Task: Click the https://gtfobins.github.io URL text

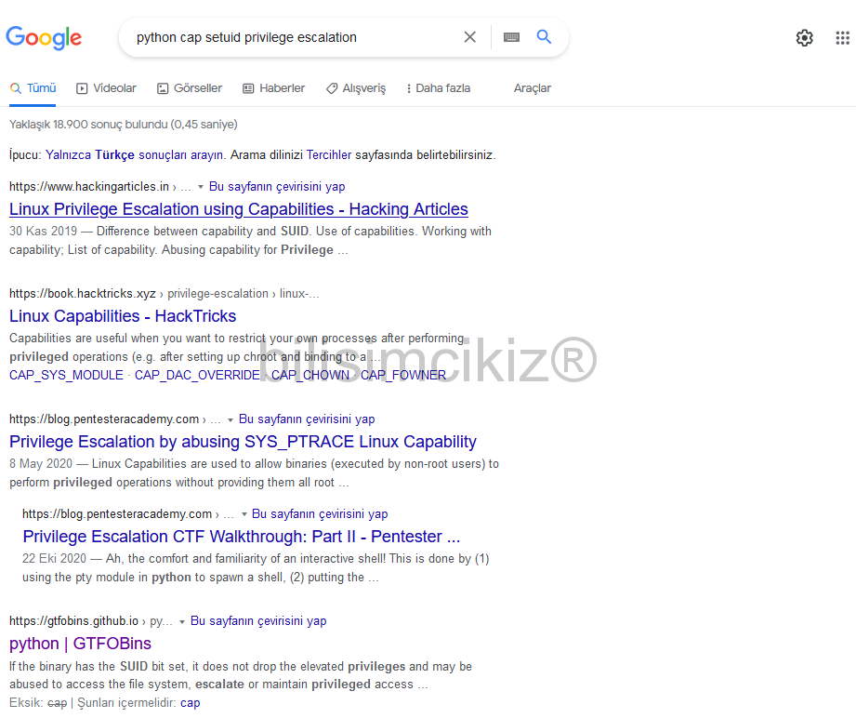Action: tap(73, 620)
